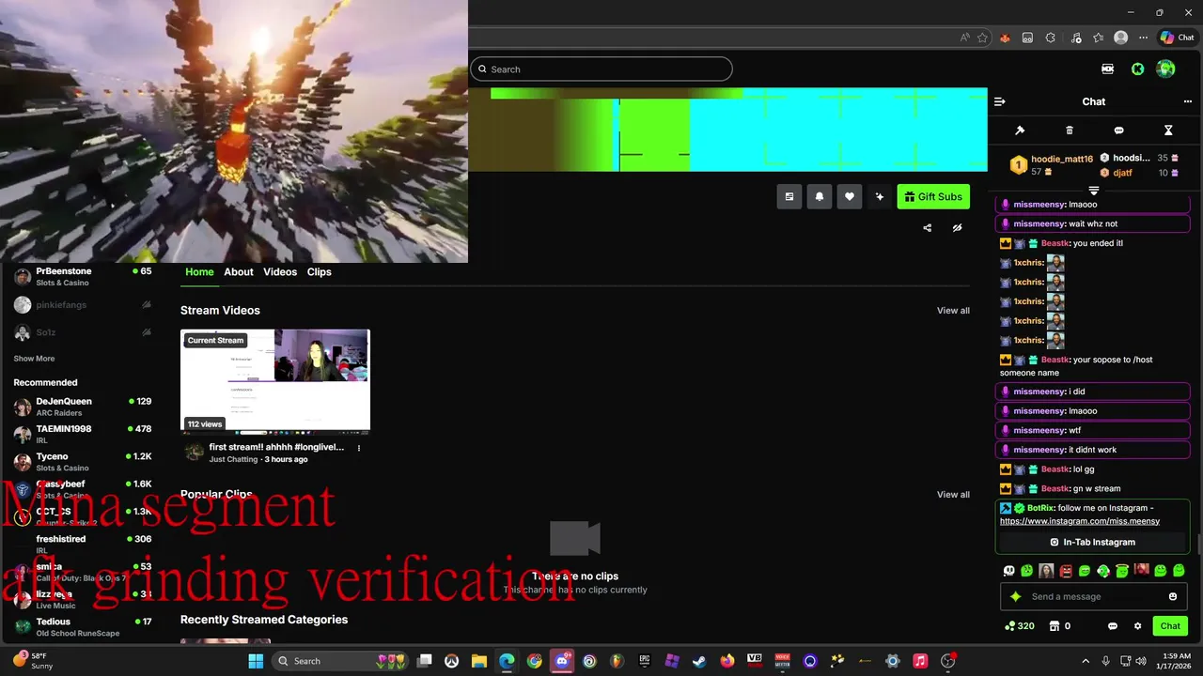The height and width of the screenshot is (676, 1203).
Task: Switch to the Clips tab
Action: coord(320,271)
